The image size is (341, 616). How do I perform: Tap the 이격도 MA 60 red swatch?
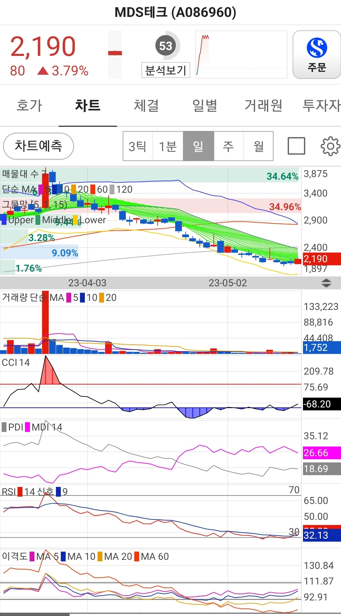tap(137, 556)
